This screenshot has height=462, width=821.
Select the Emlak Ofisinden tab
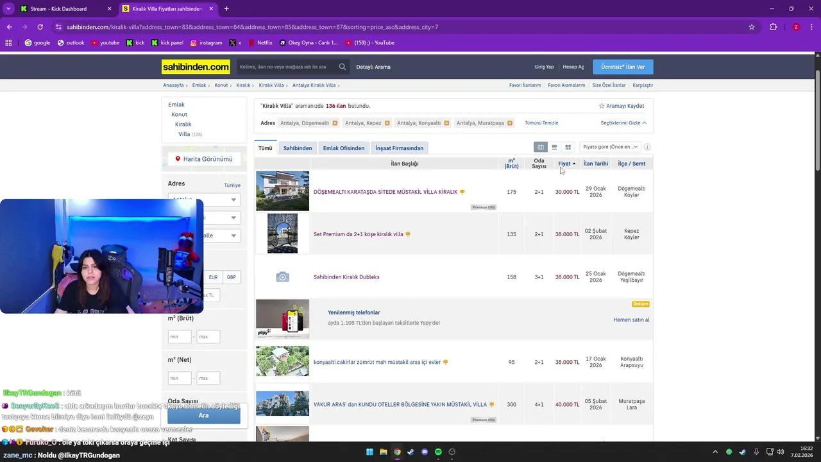click(344, 148)
